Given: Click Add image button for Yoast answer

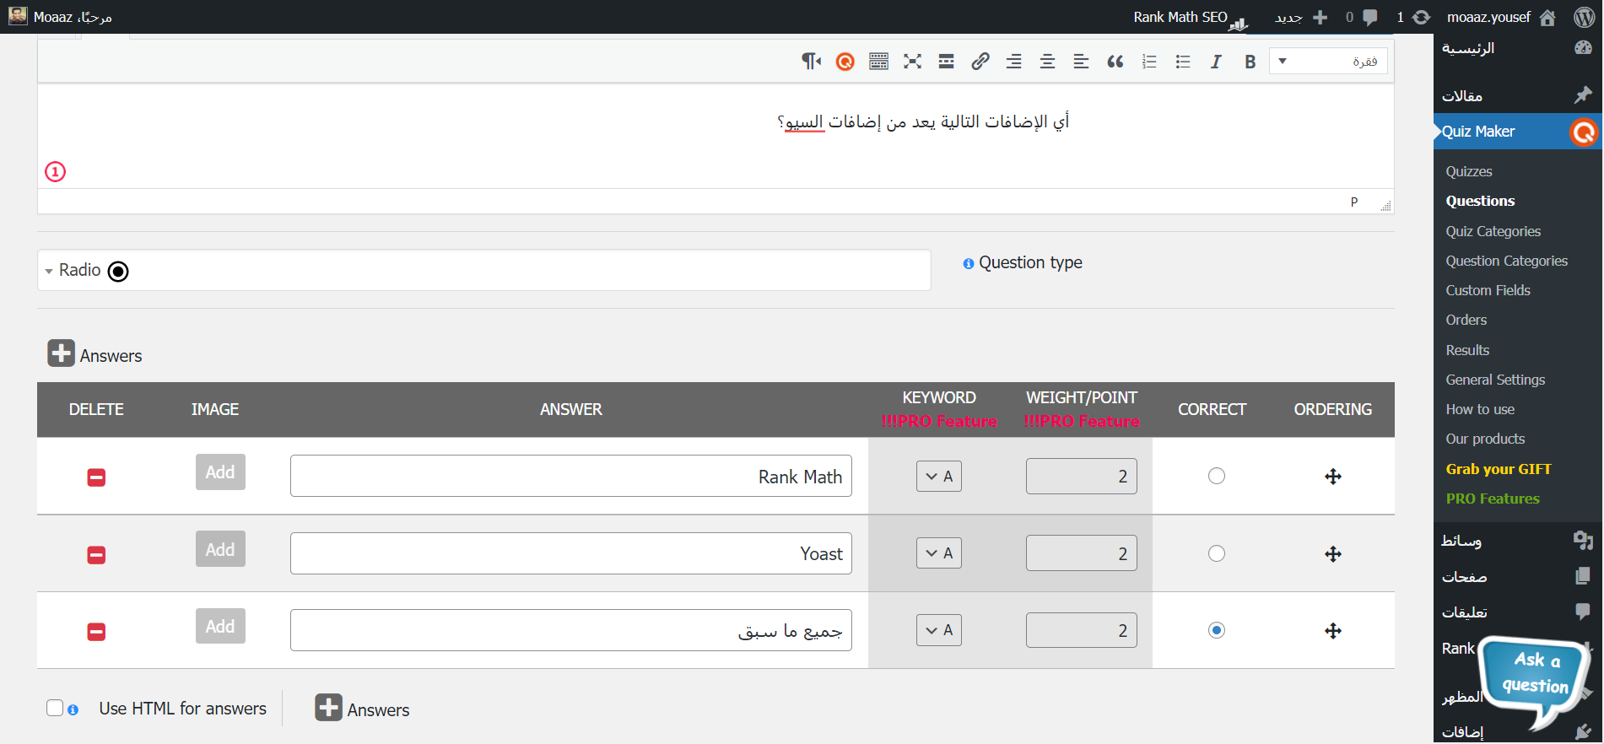Looking at the screenshot, I should pyautogui.click(x=220, y=549).
